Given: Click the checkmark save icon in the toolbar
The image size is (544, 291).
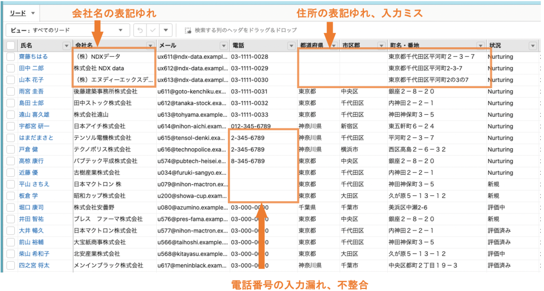Looking at the screenshot, I should pos(153,30).
